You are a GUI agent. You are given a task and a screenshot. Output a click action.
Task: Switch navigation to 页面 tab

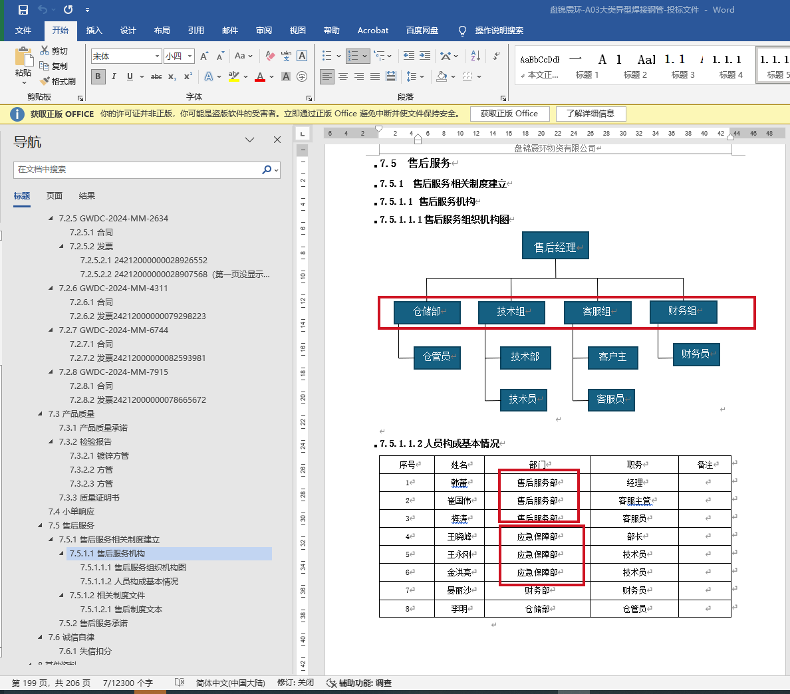click(x=55, y=196)
